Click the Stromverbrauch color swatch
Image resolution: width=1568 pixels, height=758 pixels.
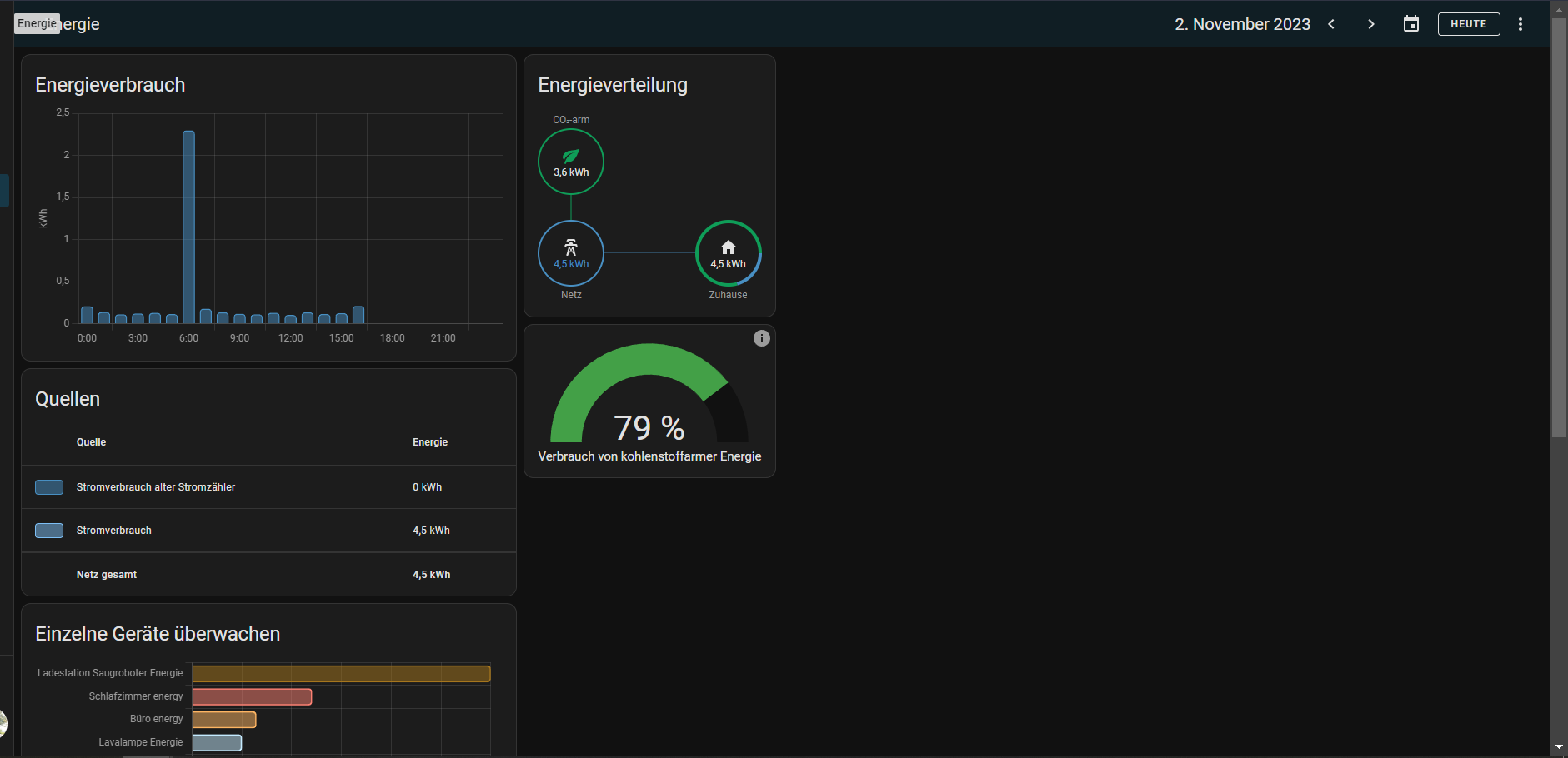(x=49, y=531)
